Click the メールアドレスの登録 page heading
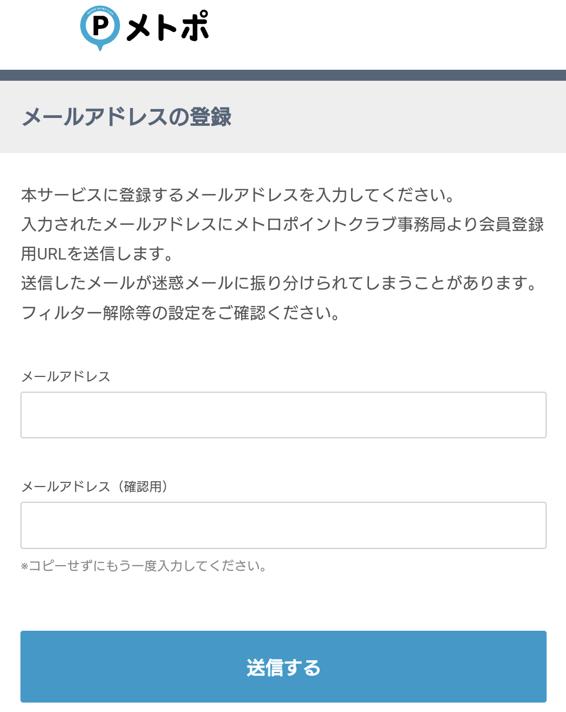This screenshot has width=566, height=712. 126,117
